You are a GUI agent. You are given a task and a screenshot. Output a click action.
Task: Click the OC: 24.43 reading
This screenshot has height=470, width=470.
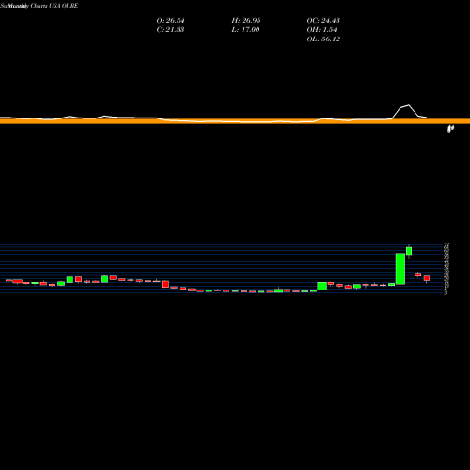pos(323,21)
